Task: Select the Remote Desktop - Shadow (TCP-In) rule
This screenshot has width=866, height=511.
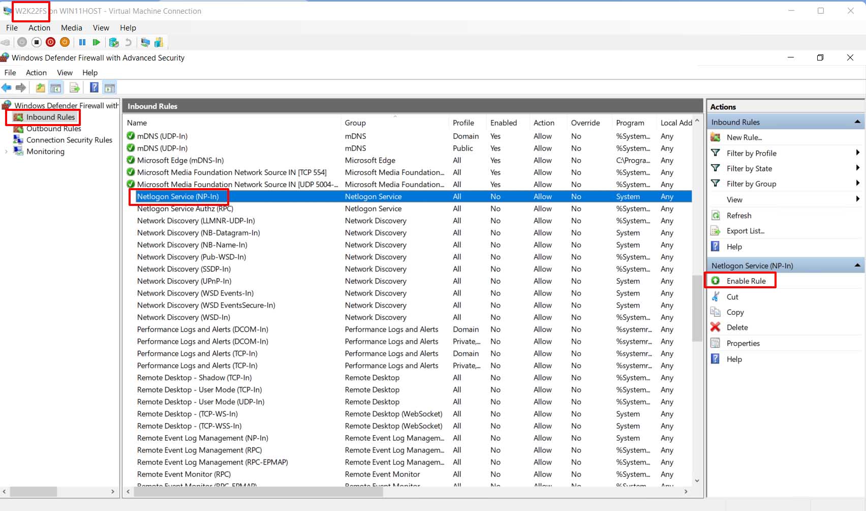Action: tap(195, 378)
